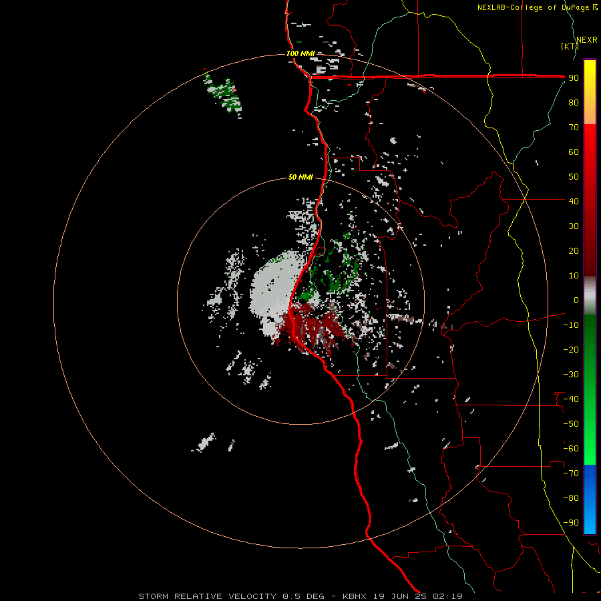Image resolution: width=601 pixels, height=601 pixels.
Task: Select the positive 20 scale value
Action: [574, 251]
